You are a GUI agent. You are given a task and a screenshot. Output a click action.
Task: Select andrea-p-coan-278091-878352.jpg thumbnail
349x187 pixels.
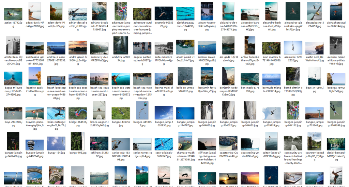tap(56, 48)
